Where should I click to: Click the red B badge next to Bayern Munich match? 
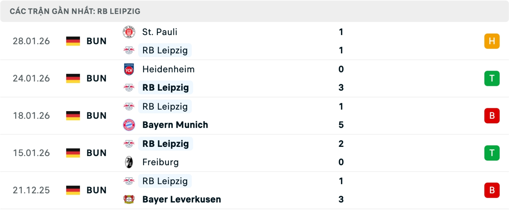492,115
